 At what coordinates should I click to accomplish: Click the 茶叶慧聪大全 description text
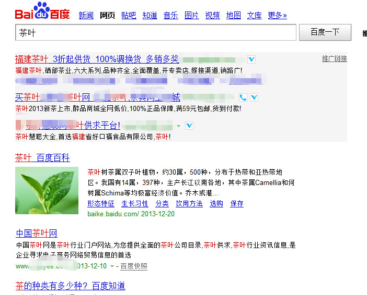pos(93,137)
